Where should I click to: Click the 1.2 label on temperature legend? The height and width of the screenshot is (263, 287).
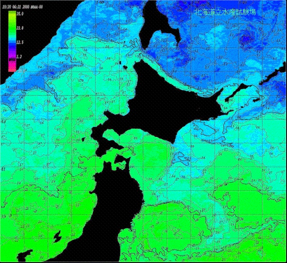coord(19,57)
